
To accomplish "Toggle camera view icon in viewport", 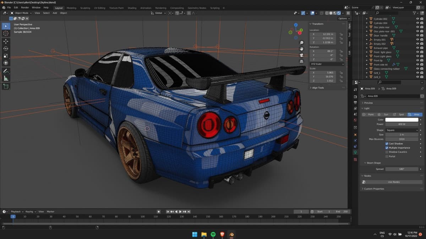I will pyautogui.click(x=301, y=55).
